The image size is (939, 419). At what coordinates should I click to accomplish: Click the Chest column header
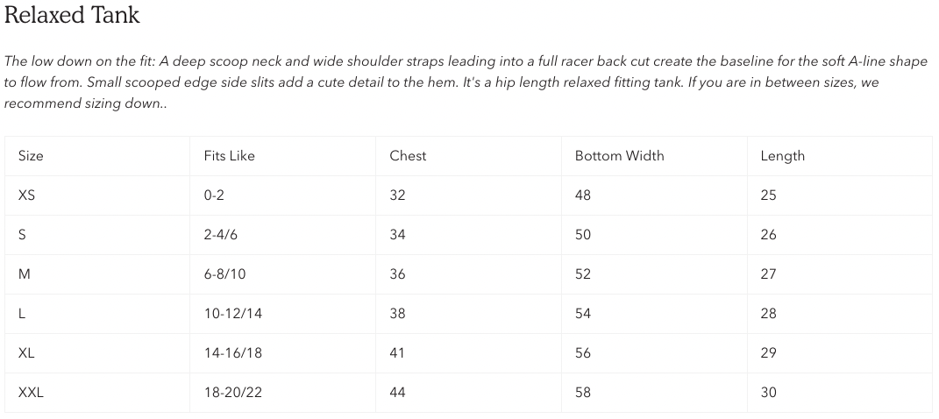point(408,156)
